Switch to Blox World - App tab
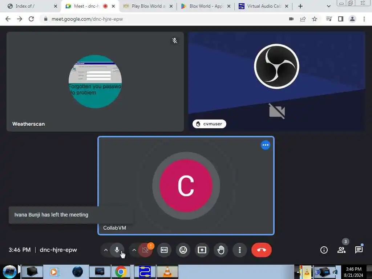This screenshot has width=372, height=279. 206,6
